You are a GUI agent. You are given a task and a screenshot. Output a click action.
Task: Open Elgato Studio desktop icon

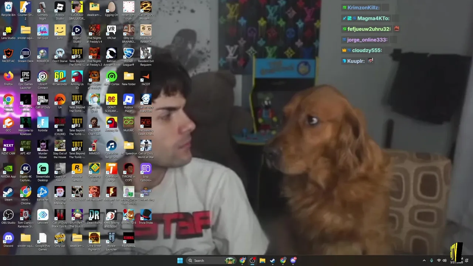(77, 34)
